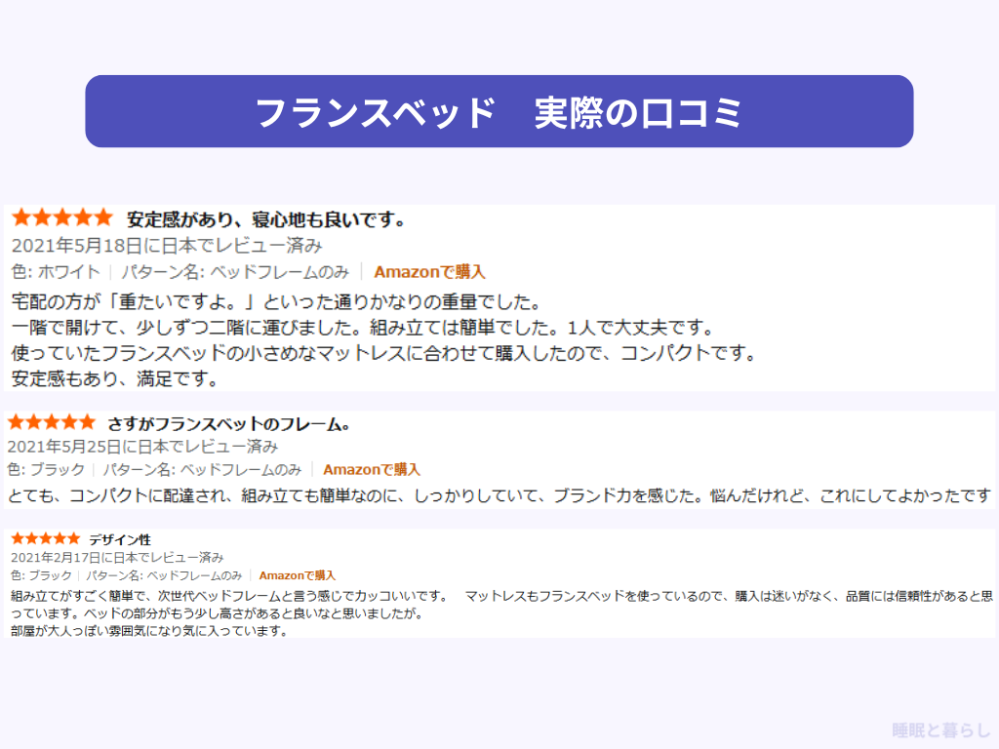The height and width of the screenshot is (749, 999).
Task: Click 色: ブラック in the デザイン性 review
Action: [x=41, y=575]
